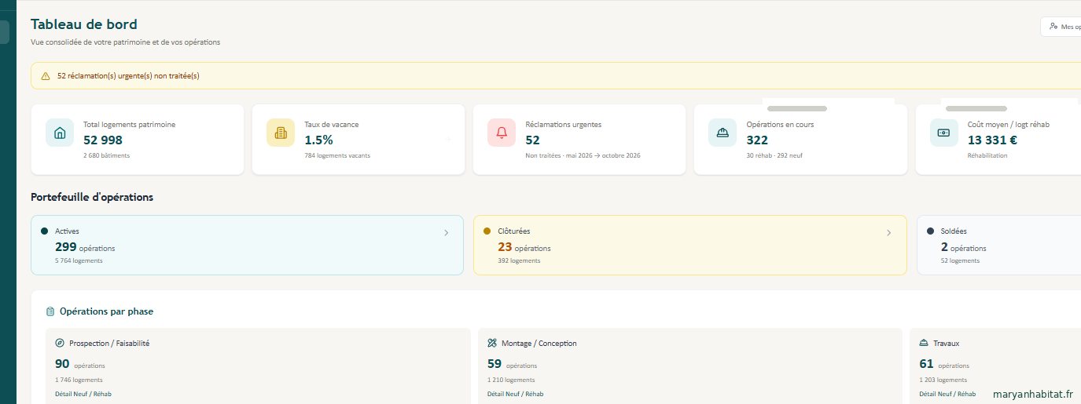
Task: Open Détail Neuf / Réhab under Prospection
Action: click(83, 394)
